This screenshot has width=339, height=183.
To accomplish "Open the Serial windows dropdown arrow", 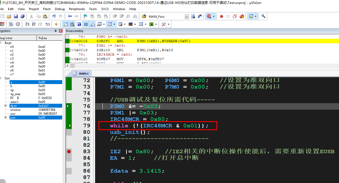I will tap(125, 24).
